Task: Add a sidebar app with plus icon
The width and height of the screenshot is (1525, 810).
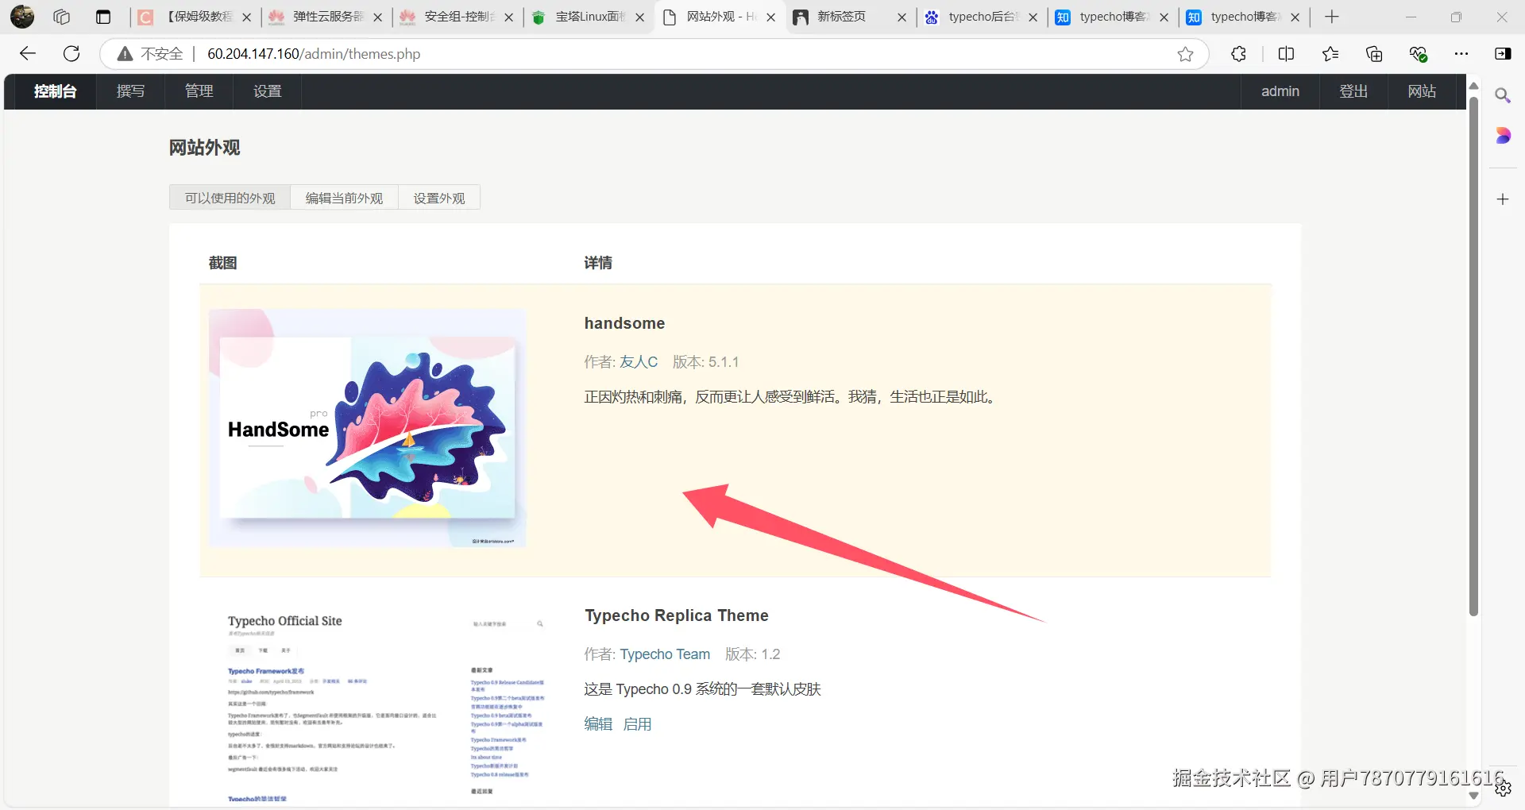Action: tap(1503, 199)
